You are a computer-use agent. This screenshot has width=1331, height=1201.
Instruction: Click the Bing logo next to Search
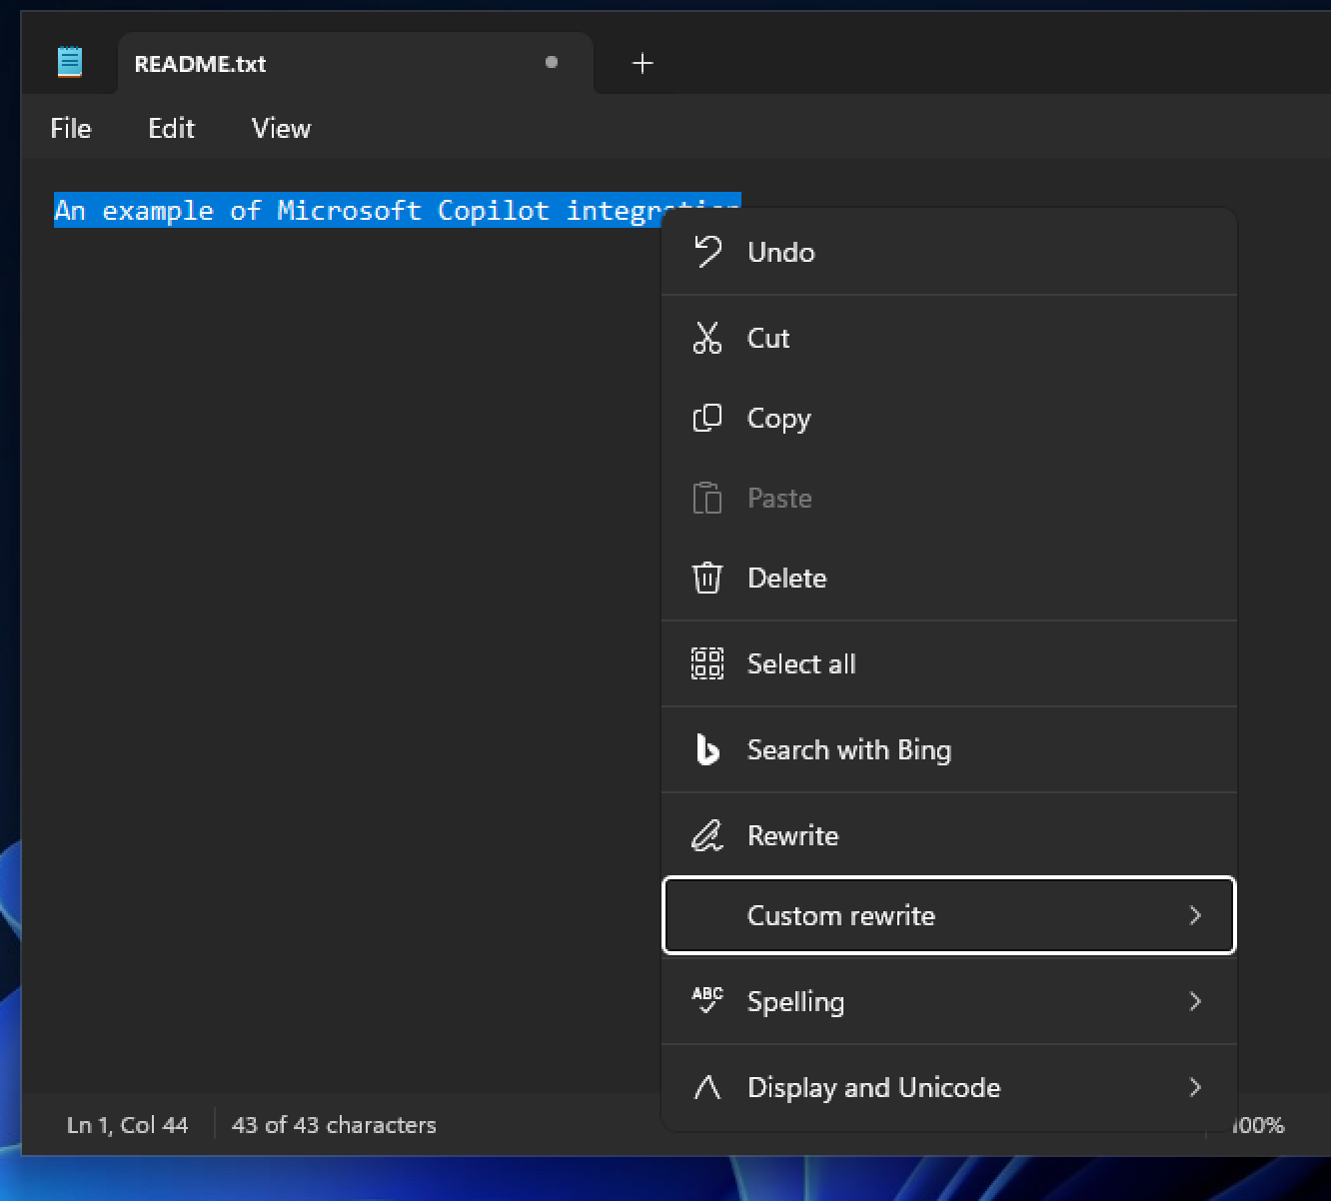pyautogui.click(x=708, y=750)
